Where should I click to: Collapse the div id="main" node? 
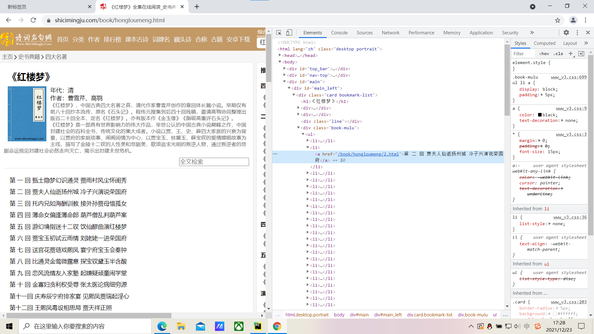pyautogui.click(x=284, y=82)
